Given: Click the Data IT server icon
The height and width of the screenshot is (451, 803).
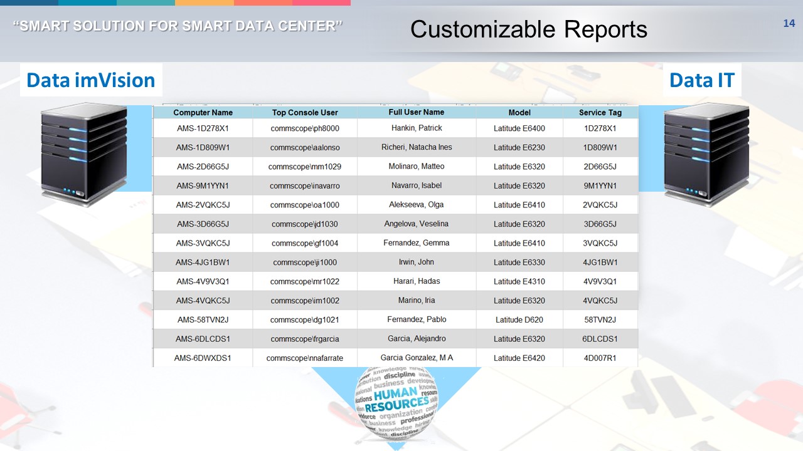Looking at the screenshot, I should (706, 155).
